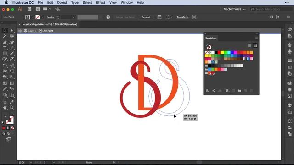Change the screen mode
Image resolution: width=294 pixels, height=165 pixels.
[8, 139]
